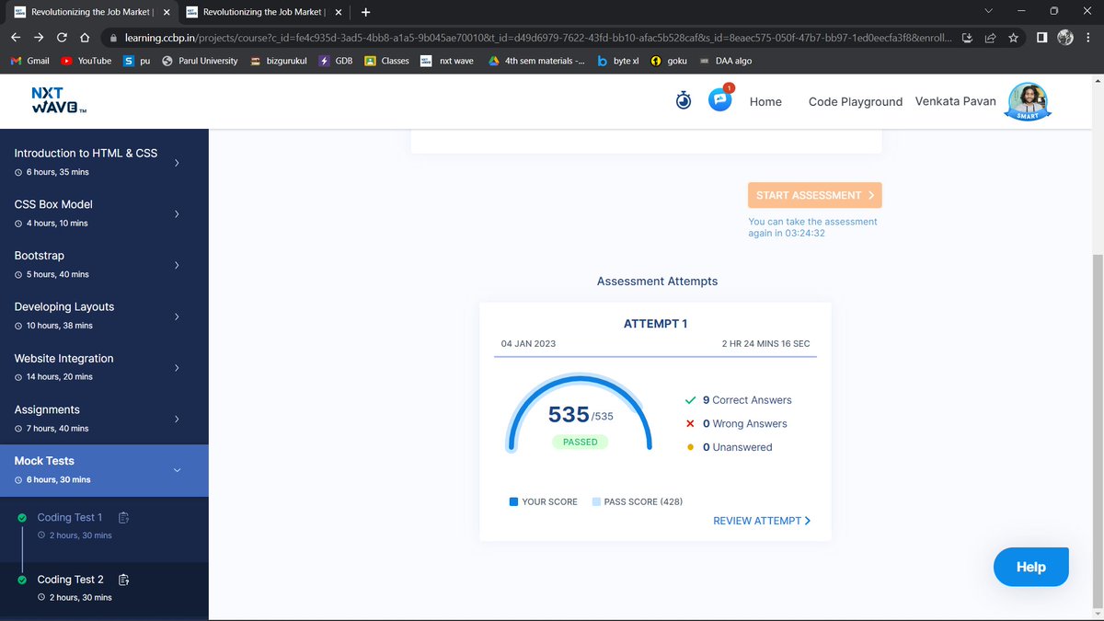Open the tab search dropdown arrow
Viewport: 1104px width, 621px height.
[x=988, y=11]
